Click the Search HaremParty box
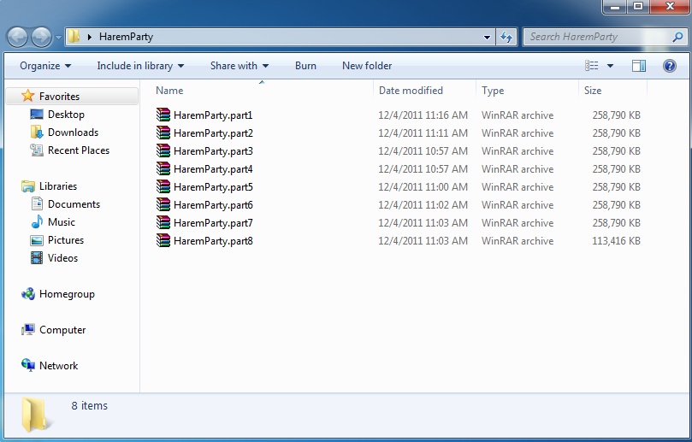Viewport: 692px width, 442px height. pos(605,37)
